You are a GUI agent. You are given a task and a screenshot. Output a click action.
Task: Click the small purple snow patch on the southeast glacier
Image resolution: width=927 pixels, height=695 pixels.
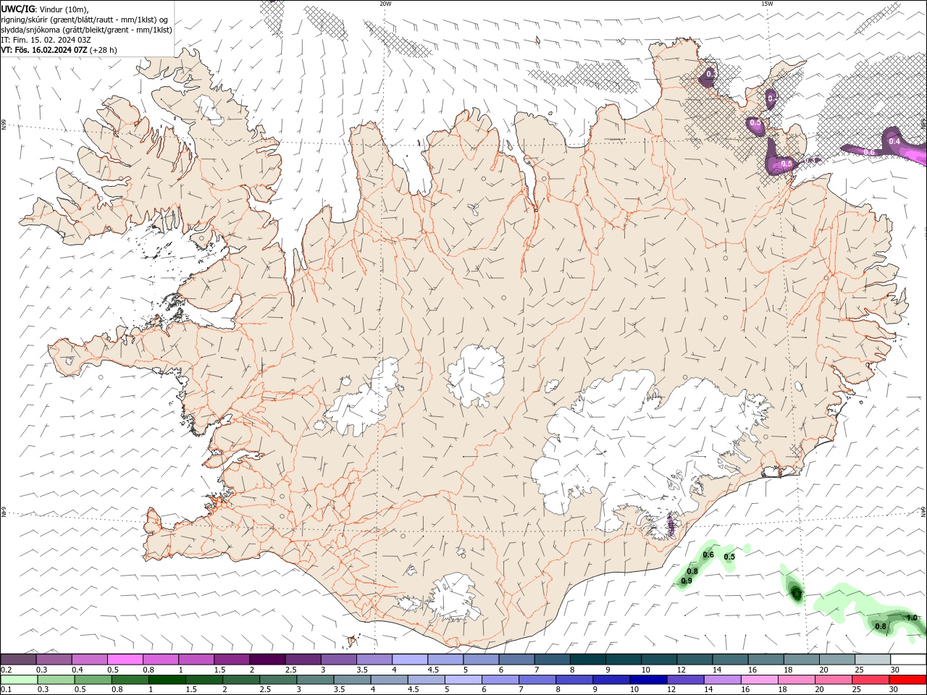(671, 525)
